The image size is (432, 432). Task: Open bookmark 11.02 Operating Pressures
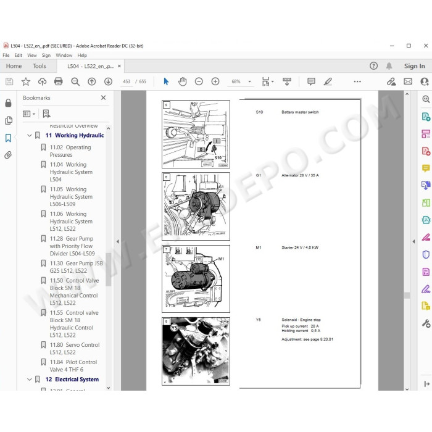[70, 151]
